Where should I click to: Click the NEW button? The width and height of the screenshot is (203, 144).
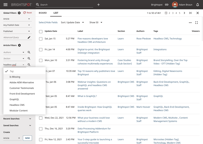27,138
